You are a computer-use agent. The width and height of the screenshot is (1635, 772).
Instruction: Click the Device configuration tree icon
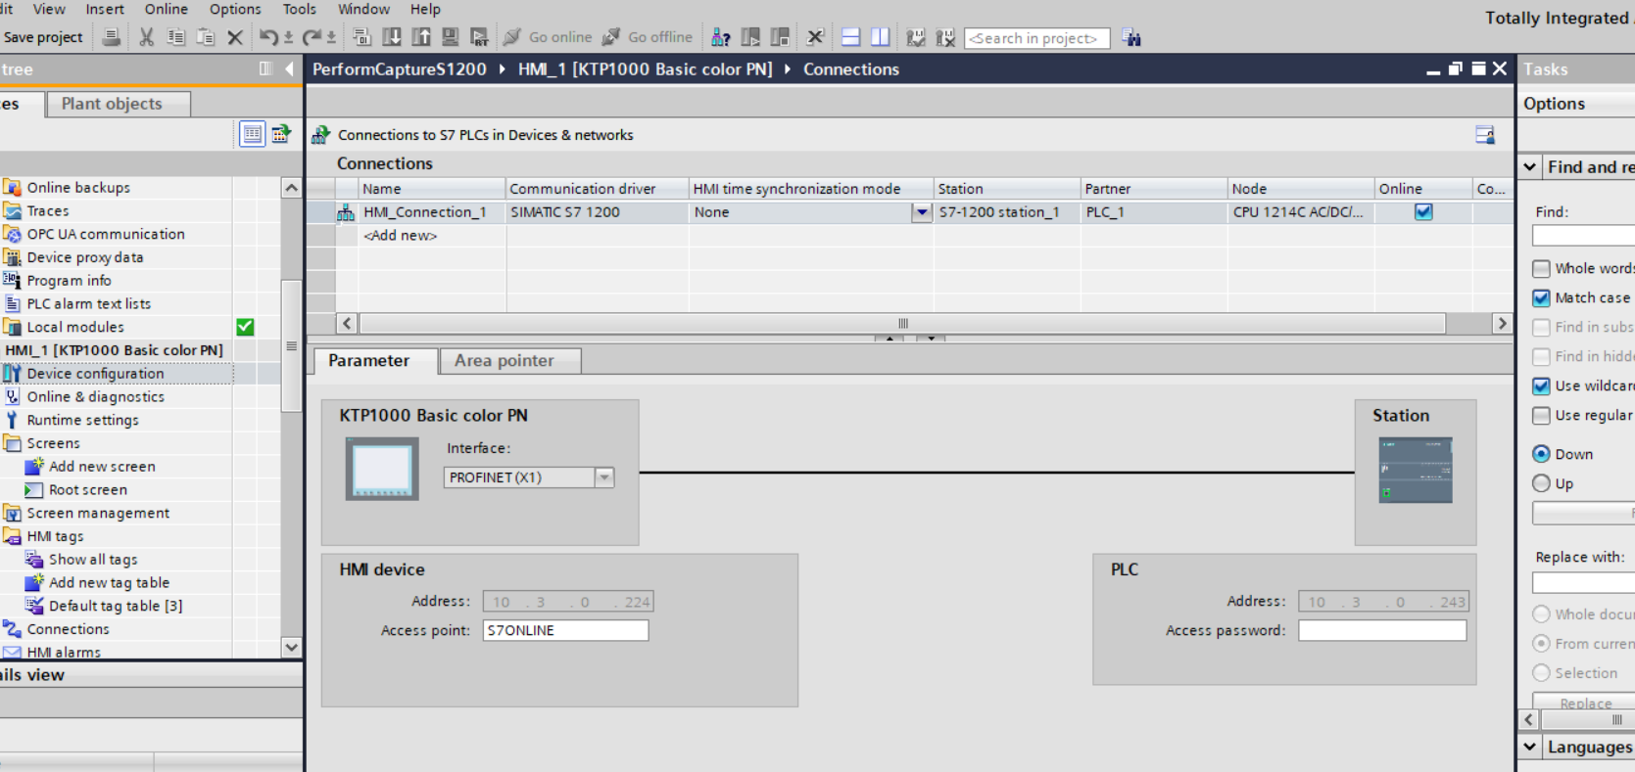tap(12, 374)
